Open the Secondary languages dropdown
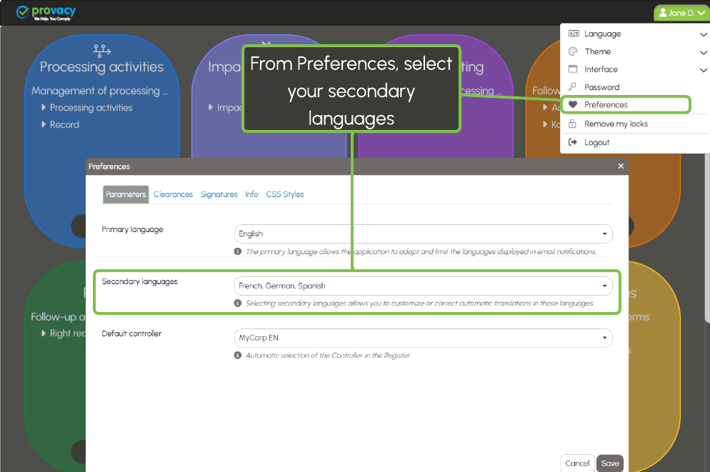710x472 pixels. [423, 286]
